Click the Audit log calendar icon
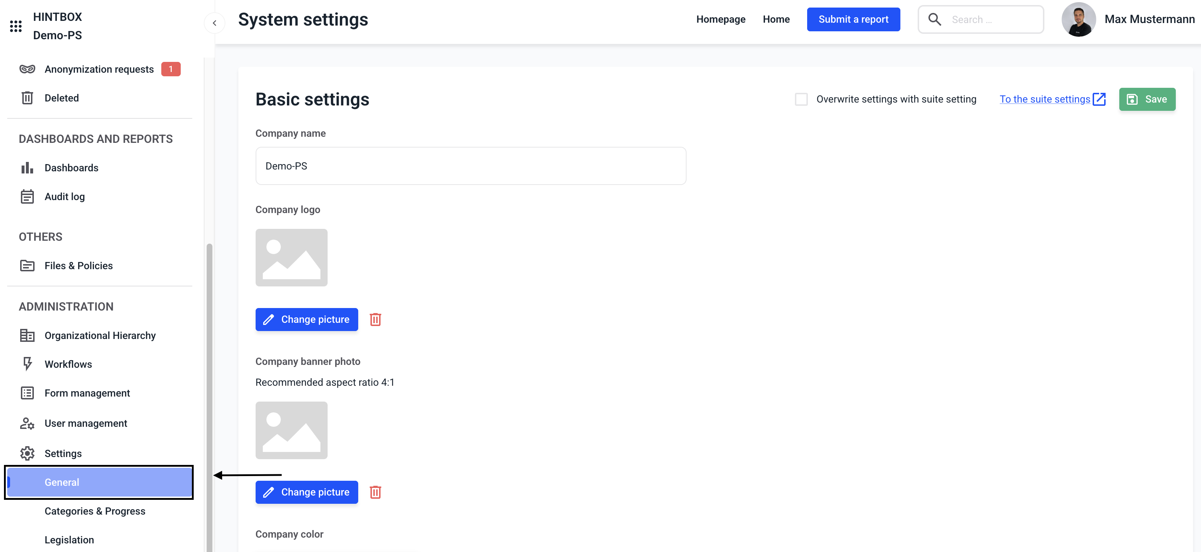1201x552 pixels. click(27, 196)
